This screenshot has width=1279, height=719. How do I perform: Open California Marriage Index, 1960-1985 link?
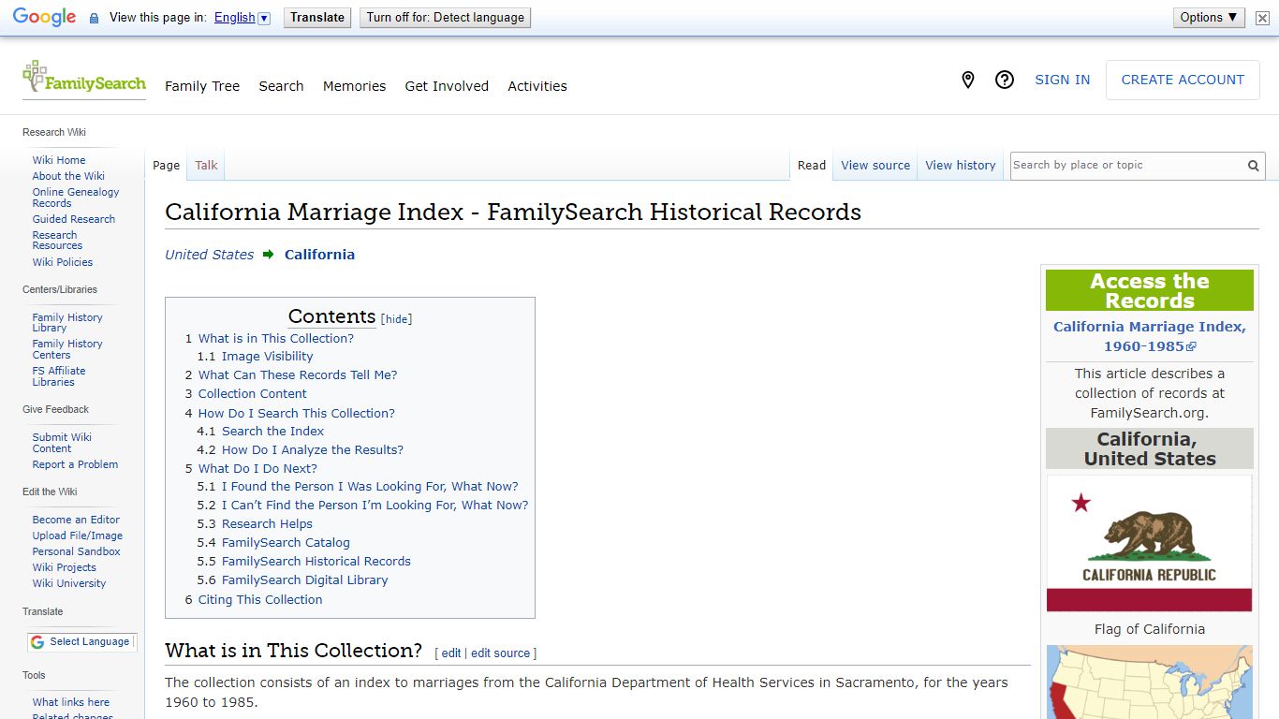(1150, 336)
